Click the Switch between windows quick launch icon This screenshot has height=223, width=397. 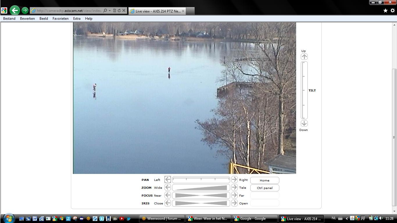[28, 219]
